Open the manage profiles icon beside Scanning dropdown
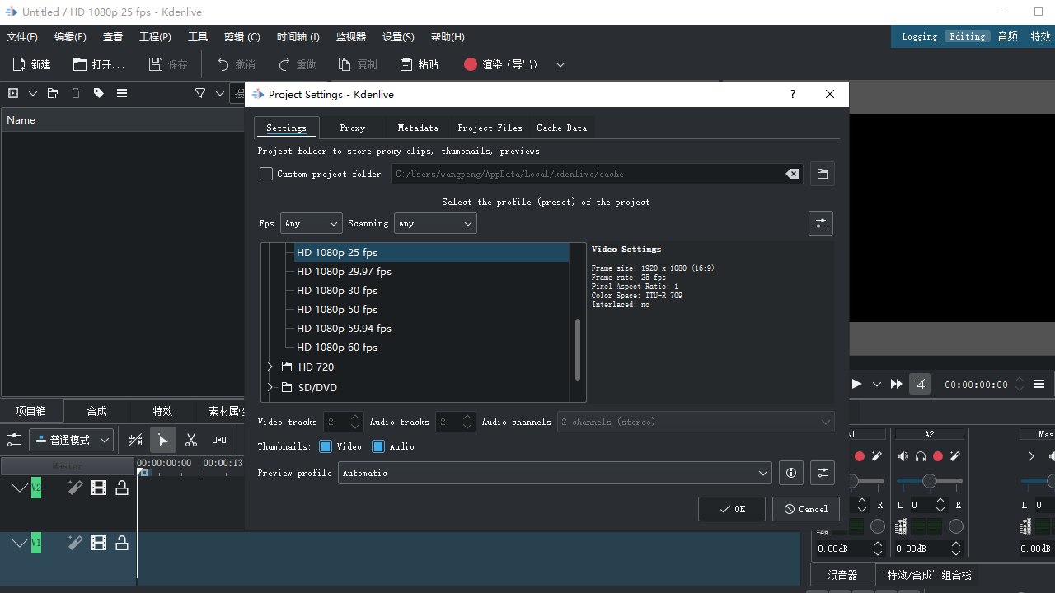 click(821, 223)
